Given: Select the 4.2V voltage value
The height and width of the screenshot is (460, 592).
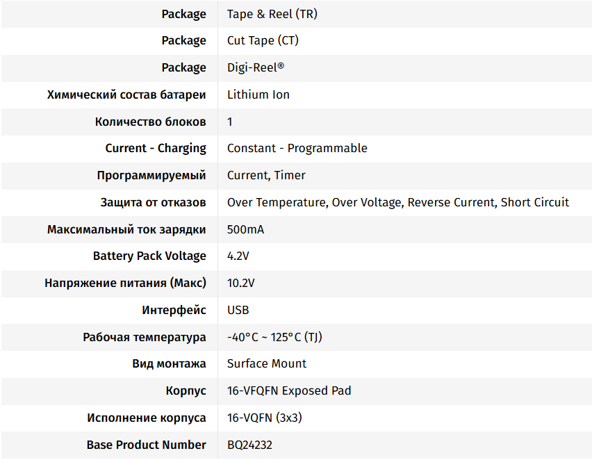Looking at the screenshot, I should [238, 256].
